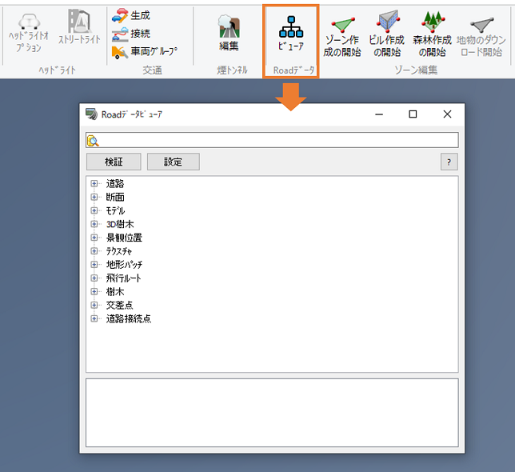Image resolution: width=515 pixels, height=472 pixels.
Task: Expand the 道路接続点 tree node
Action: (94, 318)
